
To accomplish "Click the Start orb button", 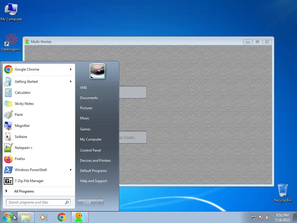I will [x=7, y=217].
